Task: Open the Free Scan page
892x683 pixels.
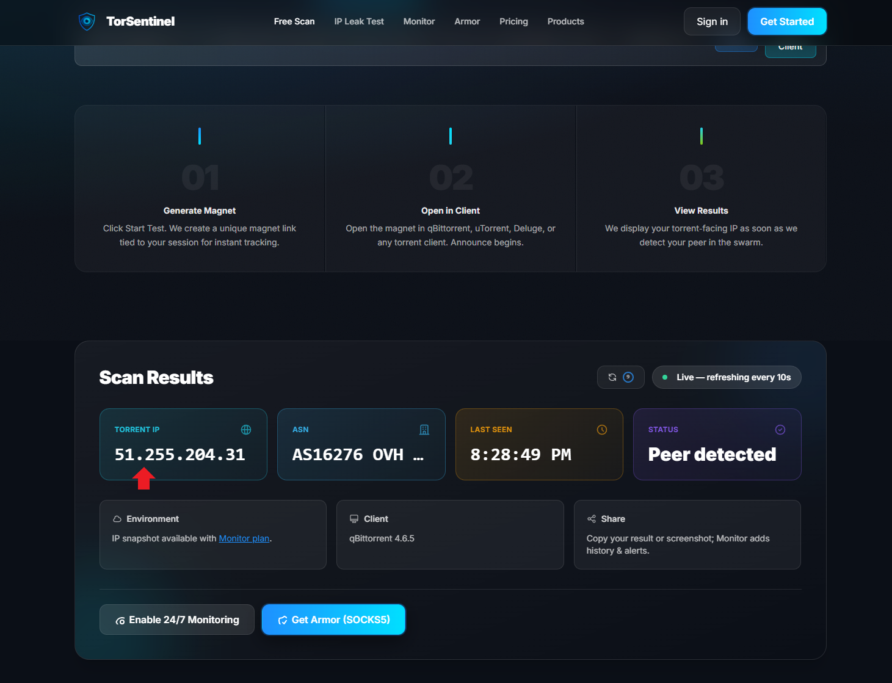Action: click(x=294, y=21)
